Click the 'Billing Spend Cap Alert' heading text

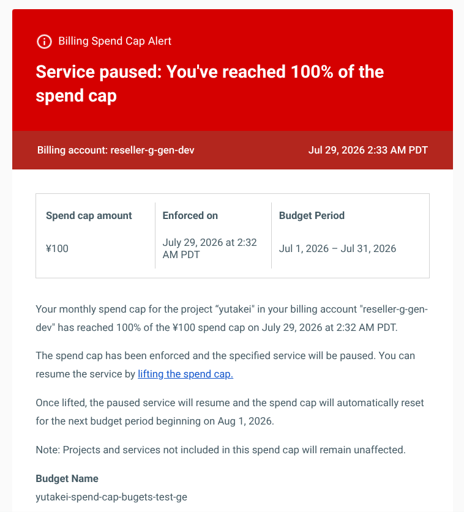pos(114,41)
